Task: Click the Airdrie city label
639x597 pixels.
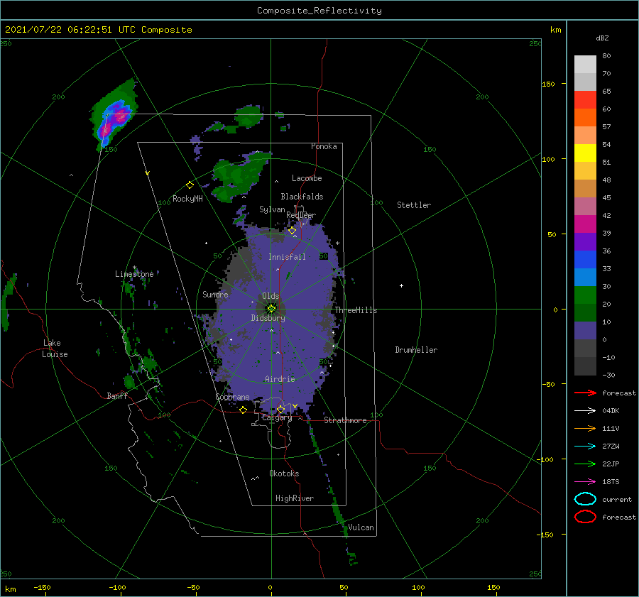Action: tap(280, 379)
